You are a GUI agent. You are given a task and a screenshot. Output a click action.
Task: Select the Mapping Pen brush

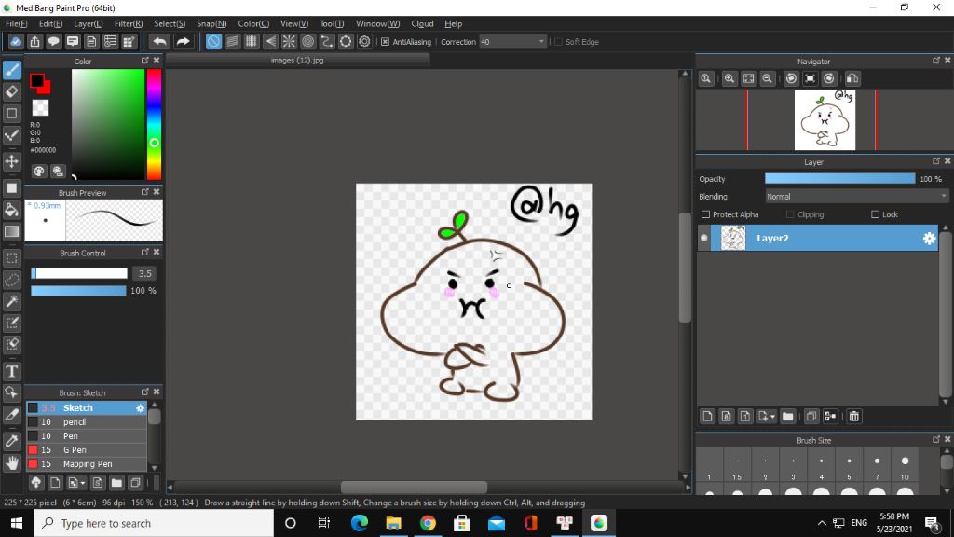click(87, 464)
